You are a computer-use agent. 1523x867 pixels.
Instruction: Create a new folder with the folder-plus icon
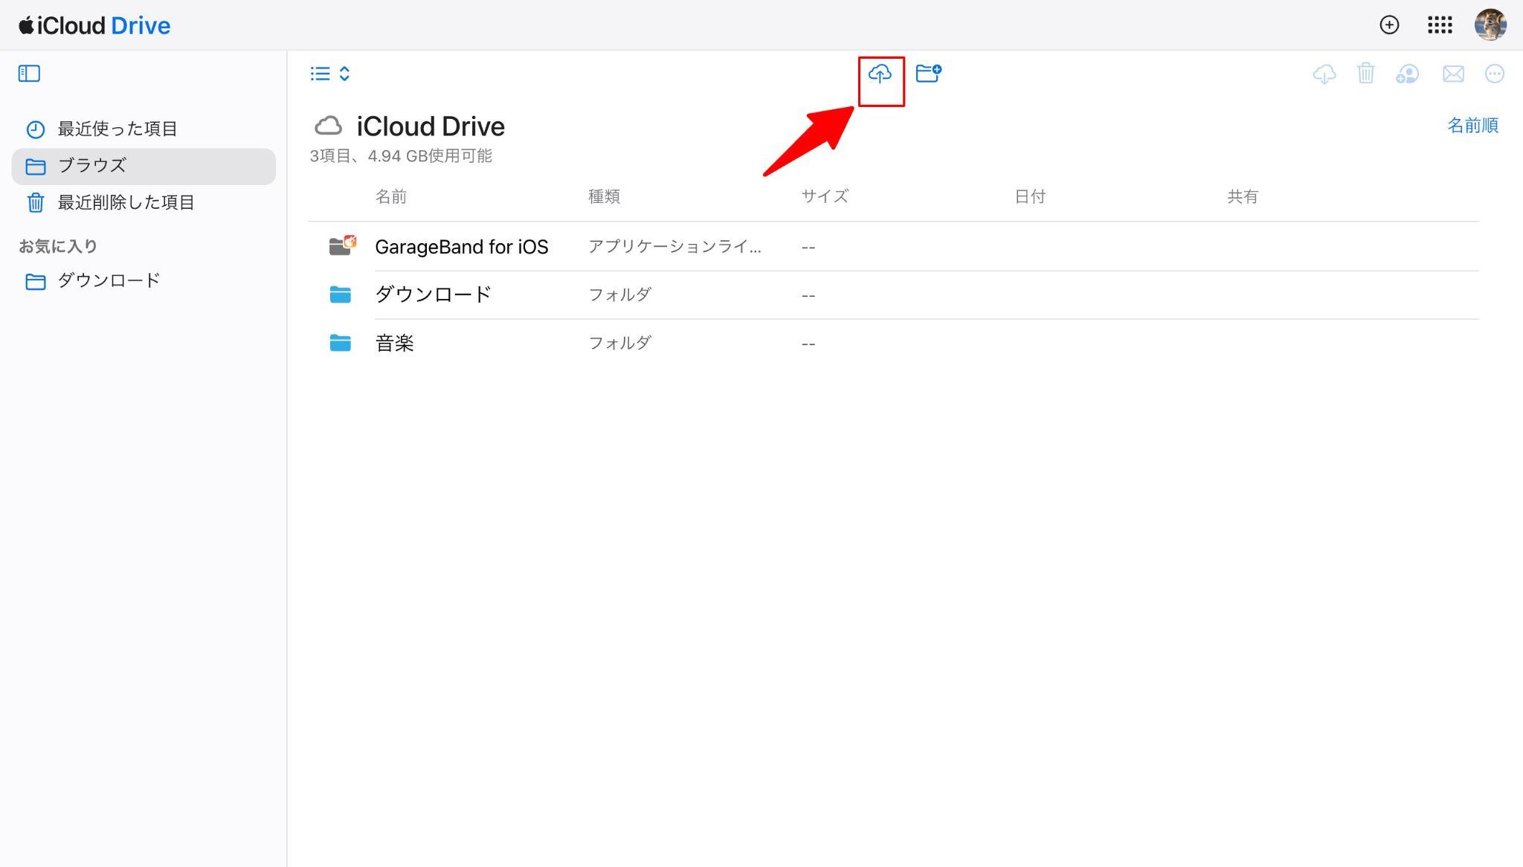click(928, 73)
